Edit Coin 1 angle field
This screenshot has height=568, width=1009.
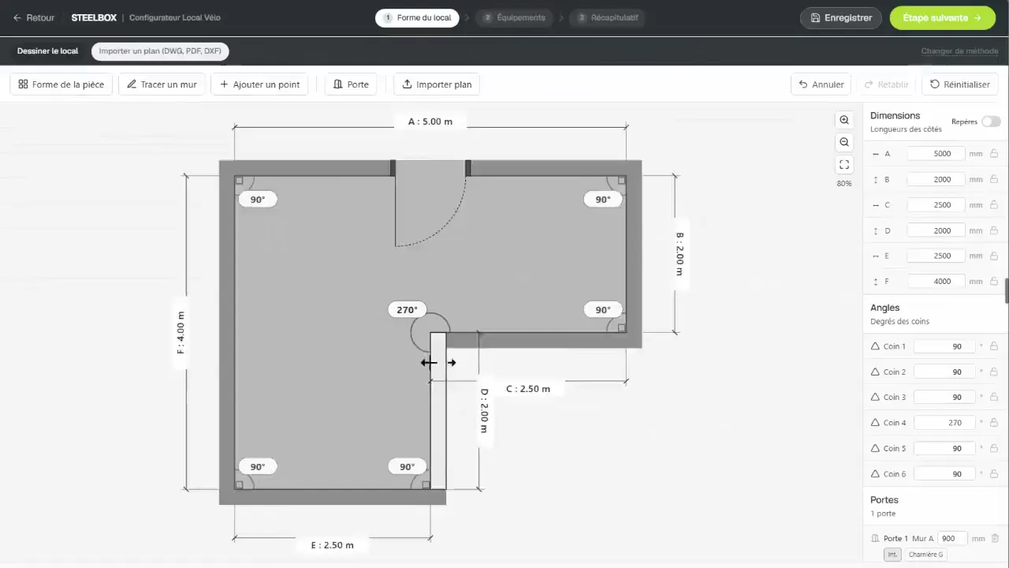coord(944,346)
